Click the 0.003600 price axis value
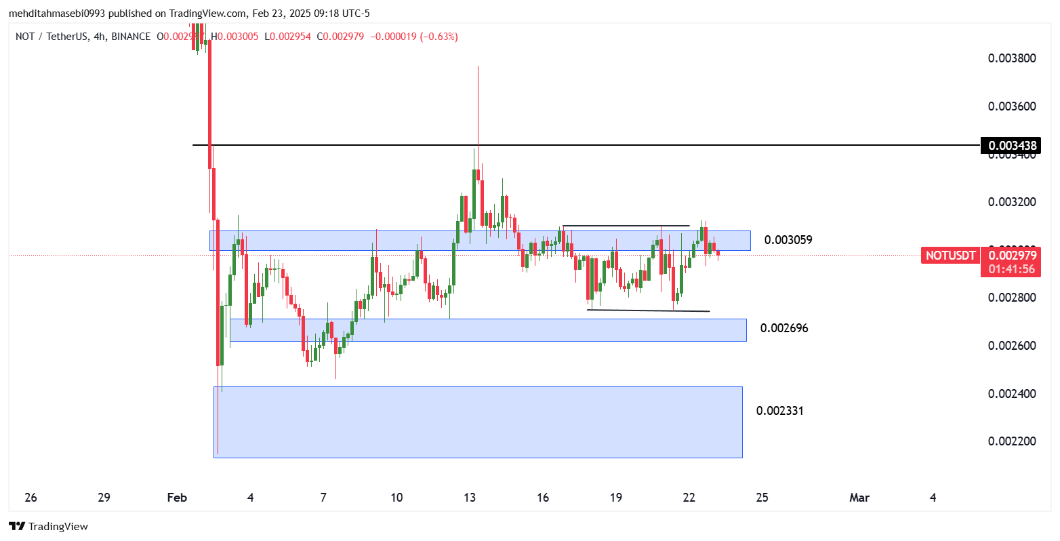 coord(1012,106)
